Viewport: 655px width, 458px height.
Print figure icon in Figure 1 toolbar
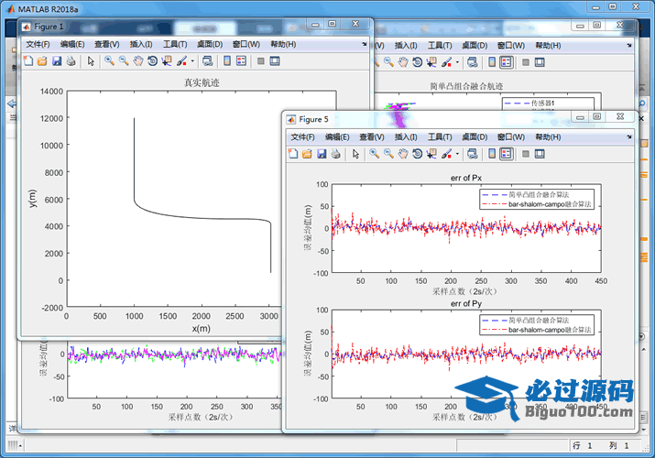71,61
